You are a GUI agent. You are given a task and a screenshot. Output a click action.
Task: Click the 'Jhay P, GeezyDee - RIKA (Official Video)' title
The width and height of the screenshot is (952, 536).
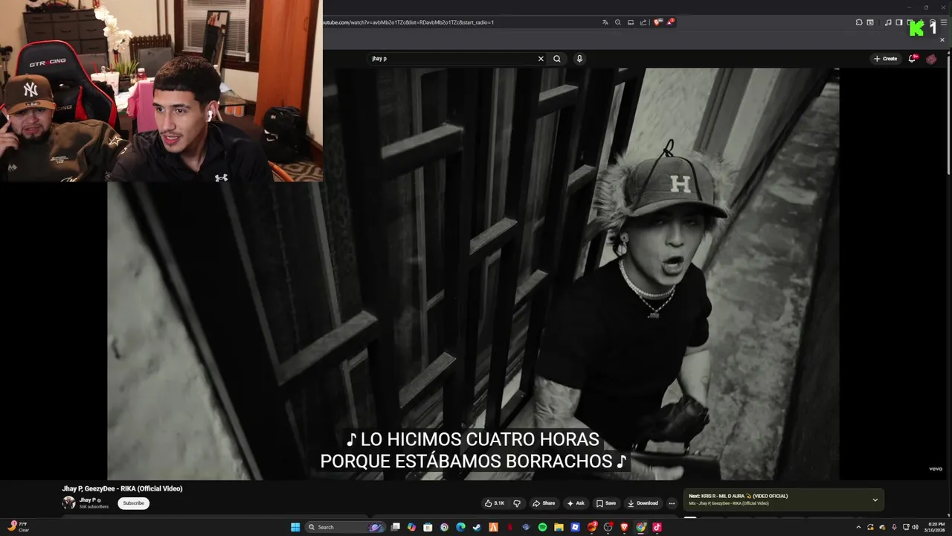click(x=122, y=488)
